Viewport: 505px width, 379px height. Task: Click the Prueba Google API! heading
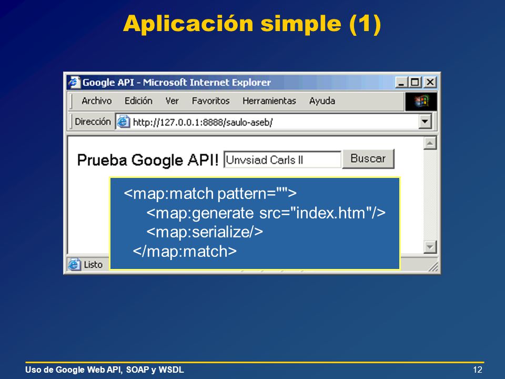pos(148,160)
